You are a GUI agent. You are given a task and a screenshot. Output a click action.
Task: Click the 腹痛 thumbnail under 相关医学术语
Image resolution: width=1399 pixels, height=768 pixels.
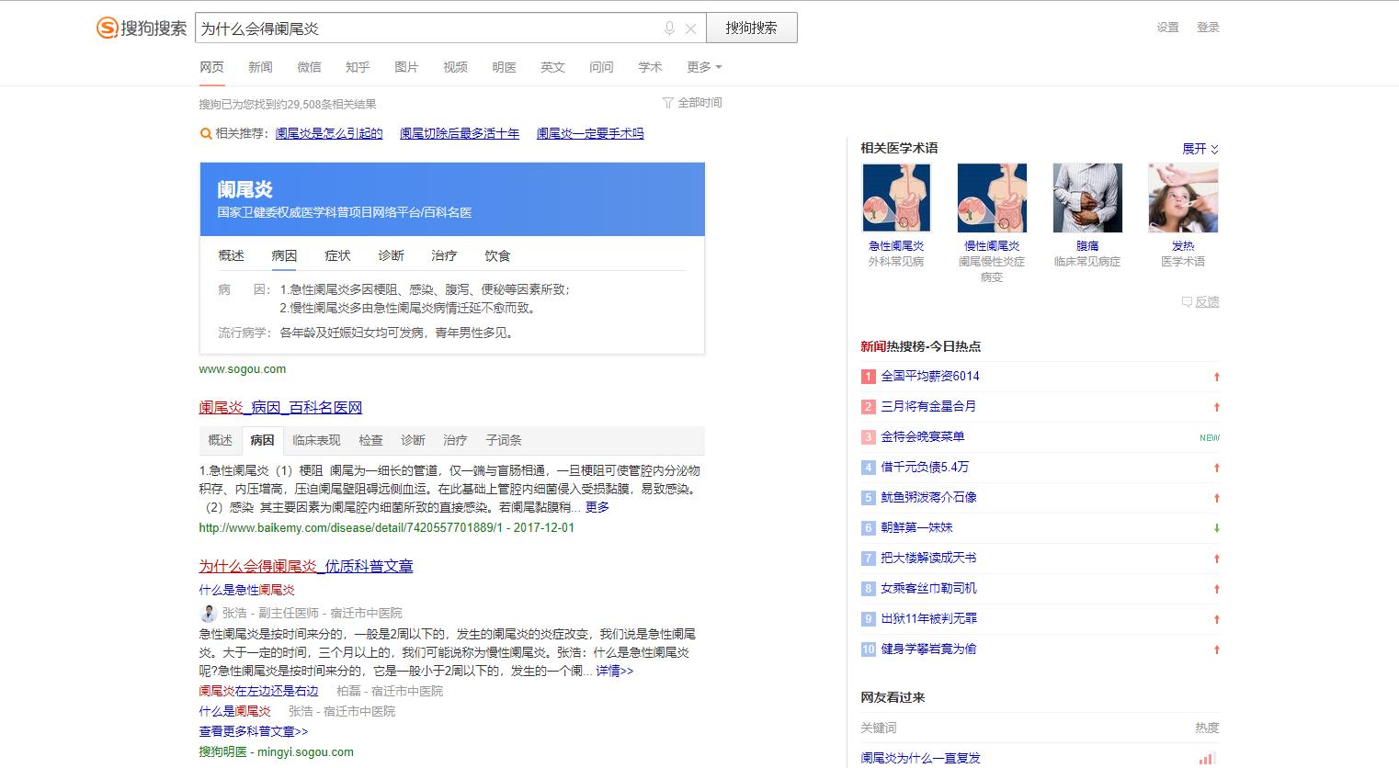tap(1087, 197)
